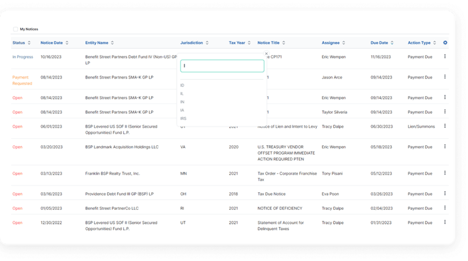
Task: Sort by Tax Year column arrows
Action: tap(249, 43)
